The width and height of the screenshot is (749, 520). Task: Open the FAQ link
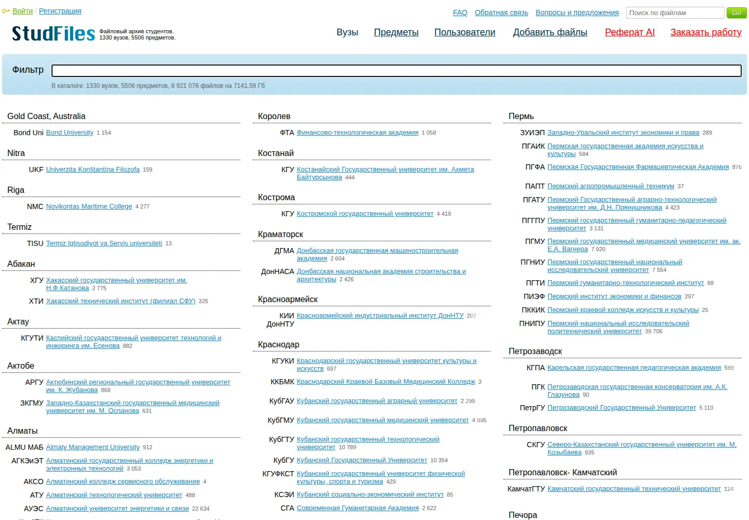pyautogui.click(x=460, y=12)
